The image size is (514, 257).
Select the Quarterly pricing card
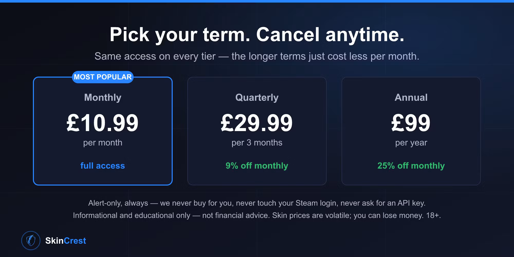coord(257,131)
